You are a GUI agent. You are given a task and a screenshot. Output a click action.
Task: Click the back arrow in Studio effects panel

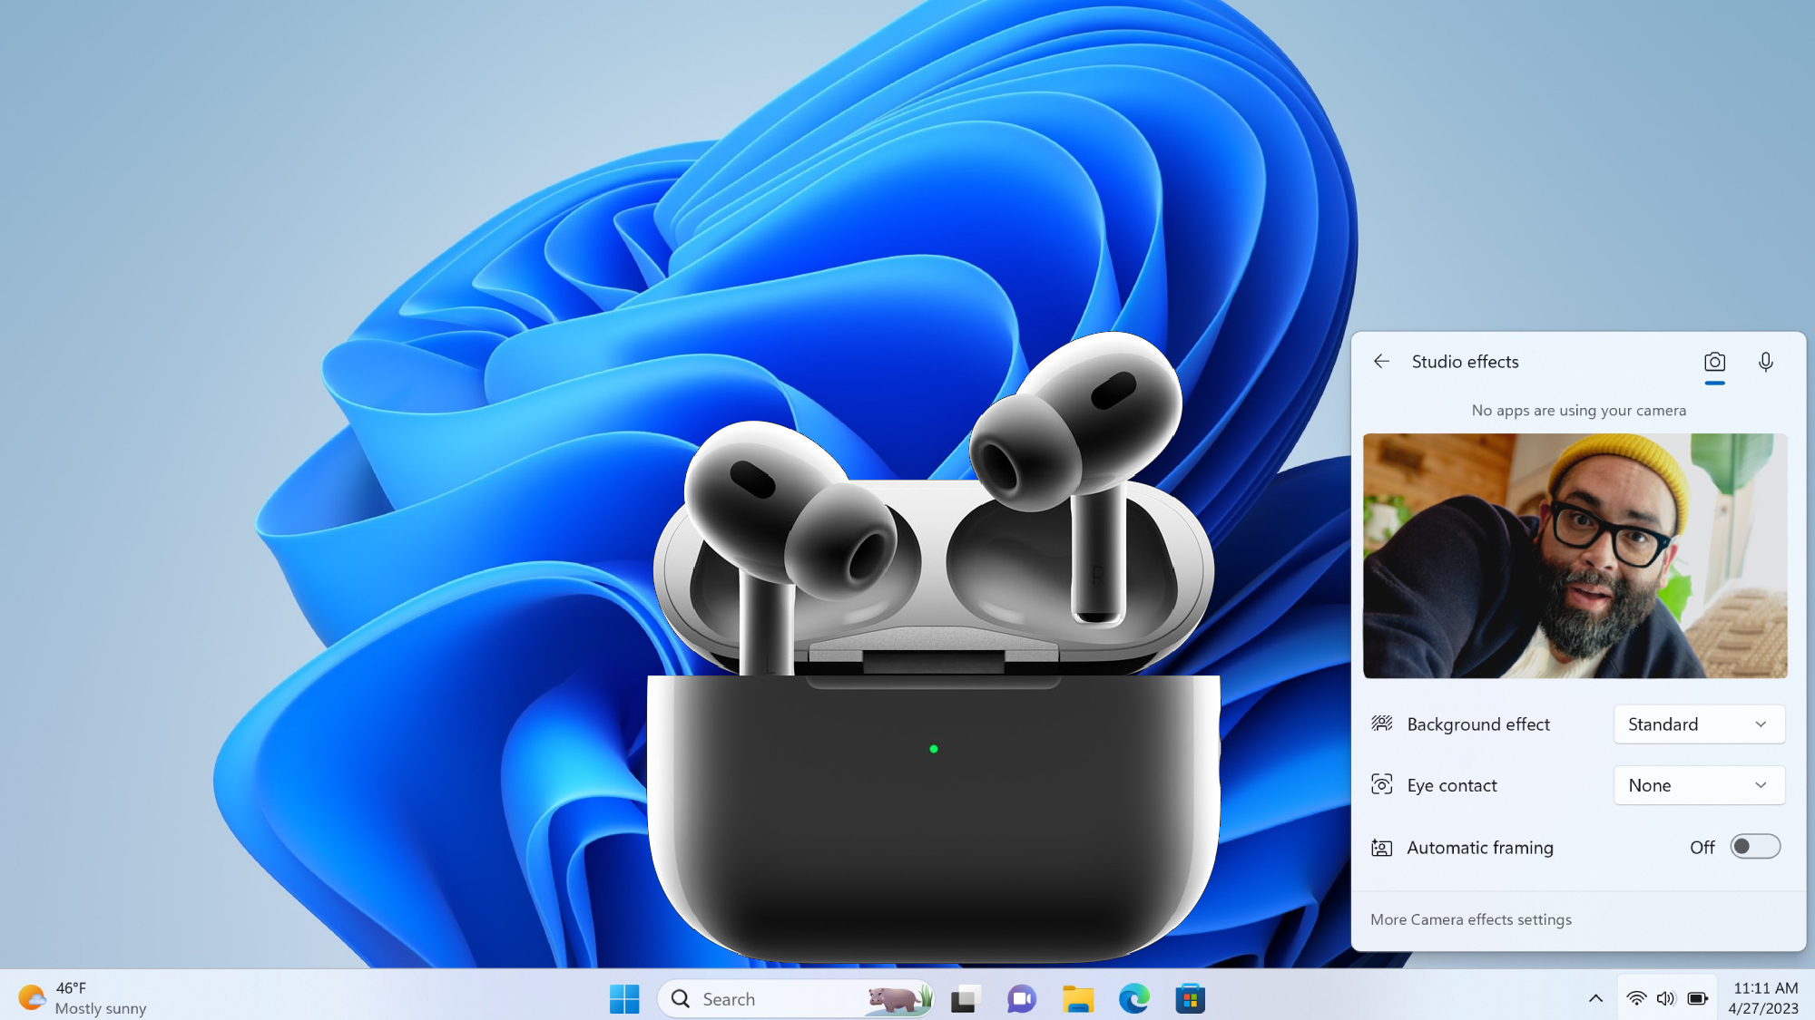(1382, 361)
